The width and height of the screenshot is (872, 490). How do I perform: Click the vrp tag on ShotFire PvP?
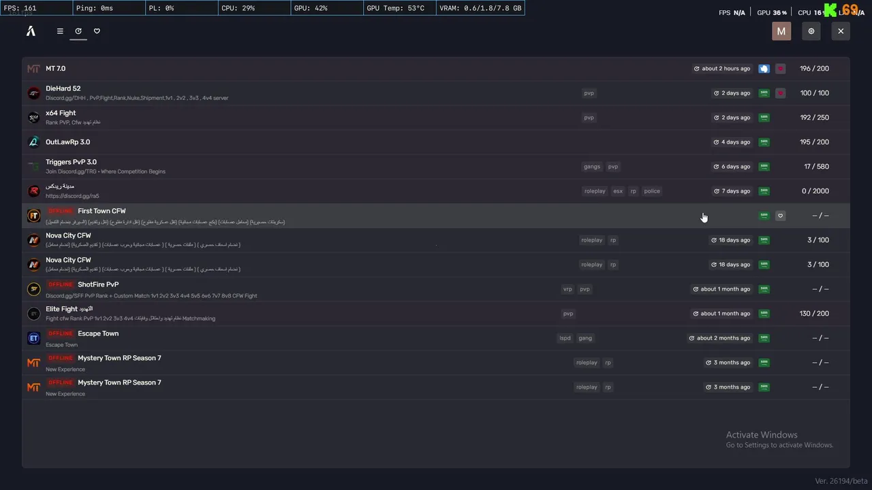567,289
